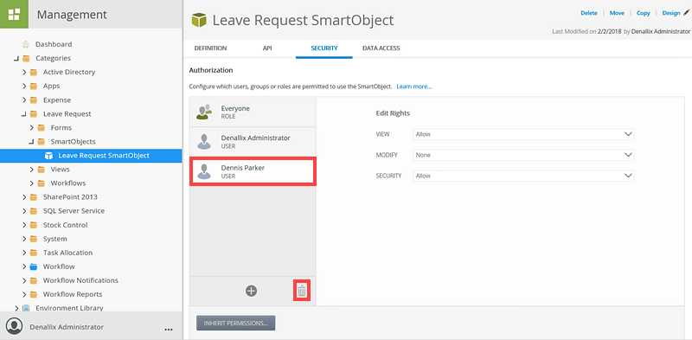Viewport: 692px width, 340px height.
Task: Click the green K2 app grid icon
Action: [x=14, y=14]
